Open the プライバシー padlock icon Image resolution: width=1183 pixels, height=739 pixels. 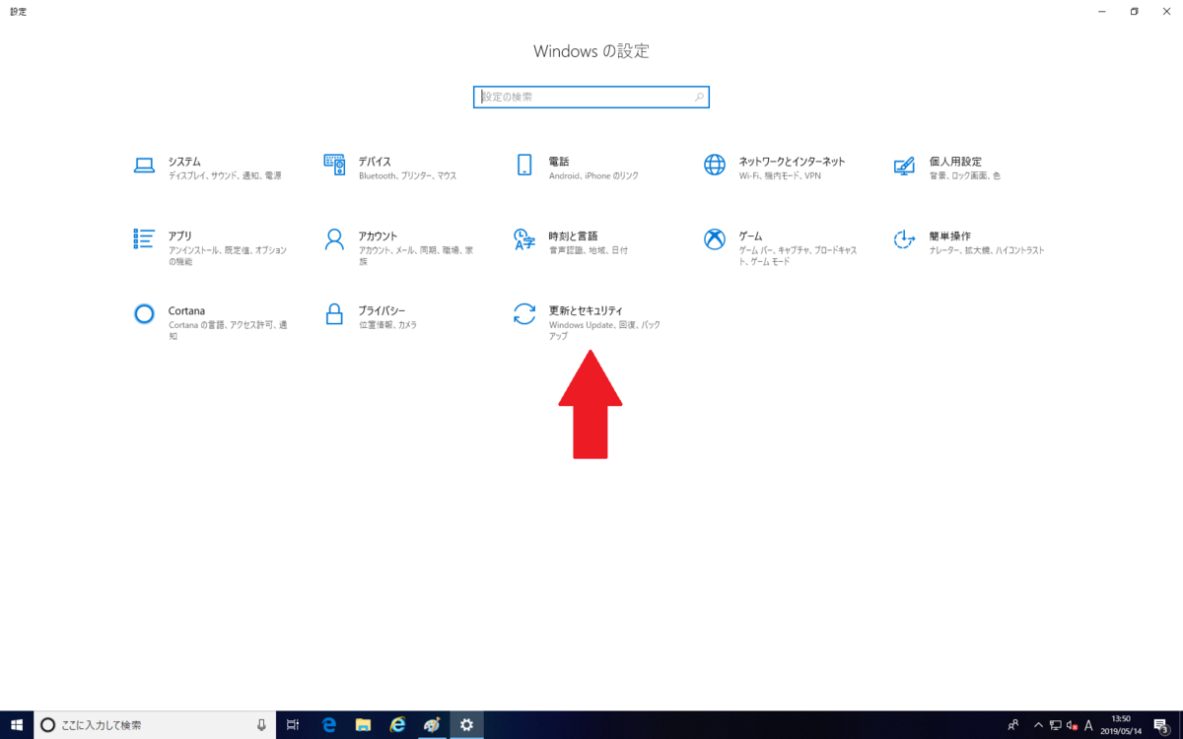334,313
